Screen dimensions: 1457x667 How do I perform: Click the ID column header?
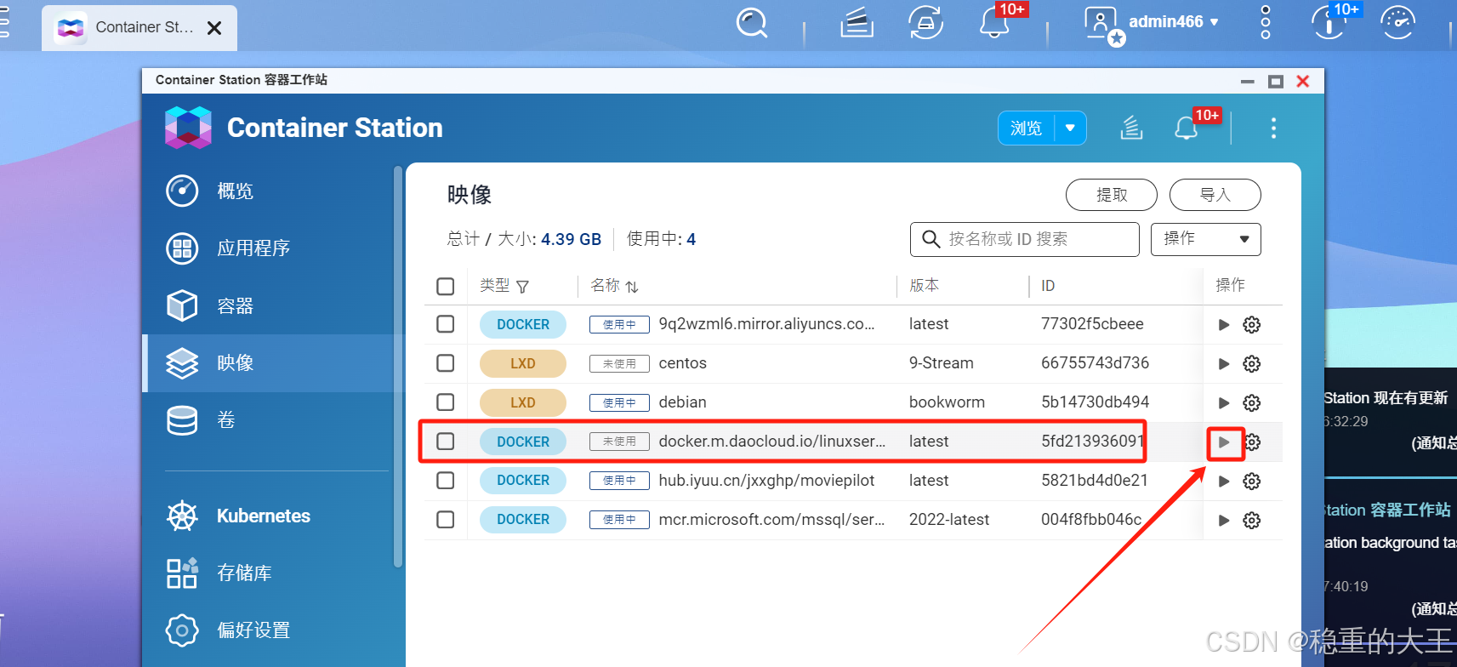1048,286
